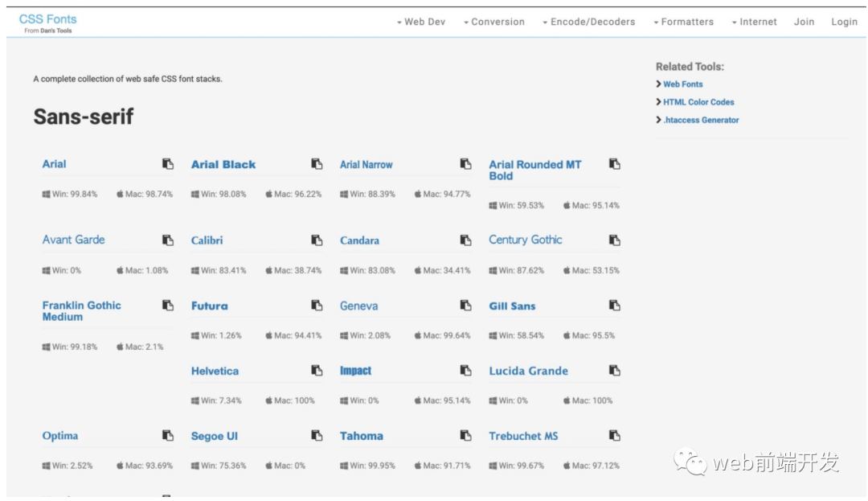Expand the Conversion dropdown menu
This screenshot has height=501, width=868.
click(493, 22)
